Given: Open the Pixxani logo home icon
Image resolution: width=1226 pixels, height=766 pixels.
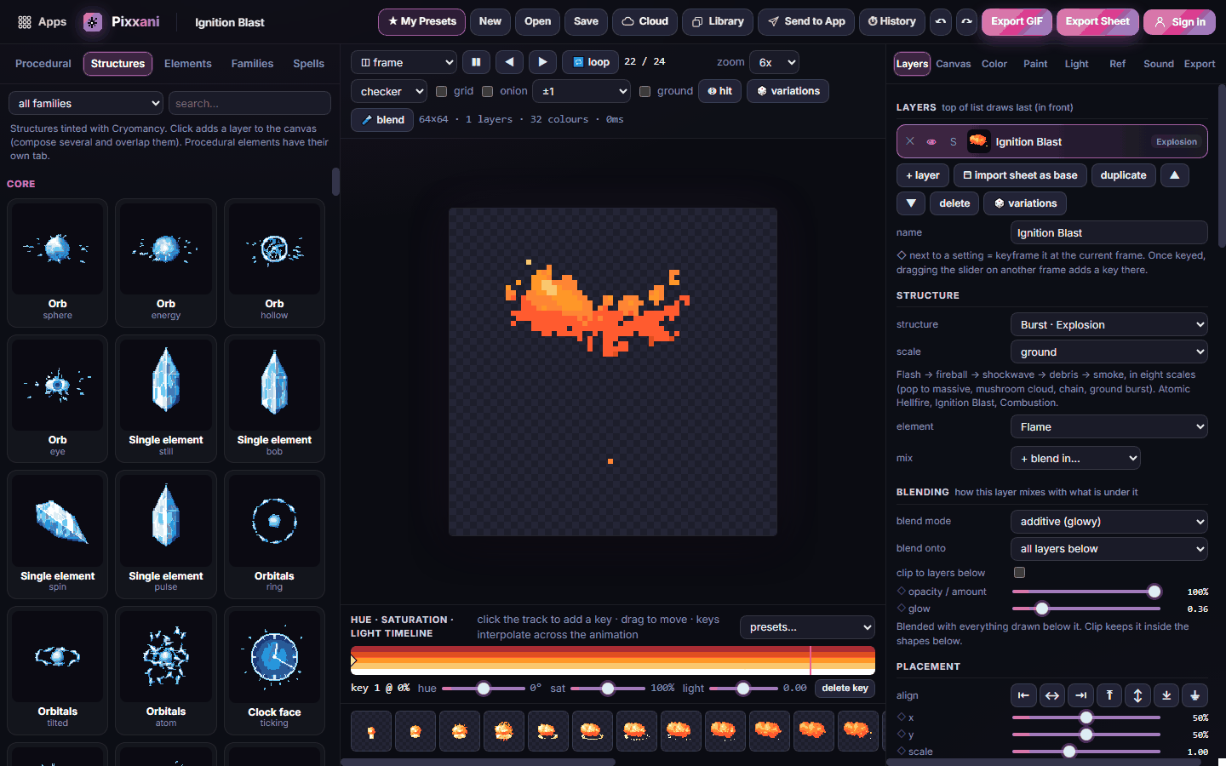Looking at the screenshot, I should [x=93, y=22].
